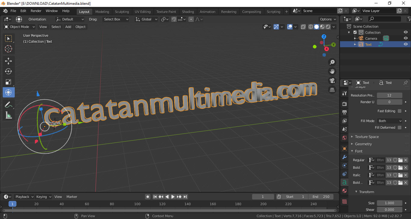
Task: Open Active Tool properties tab
Action: 345,93
